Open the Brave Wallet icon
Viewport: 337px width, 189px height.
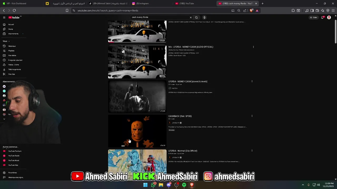[x=317, y=10]
